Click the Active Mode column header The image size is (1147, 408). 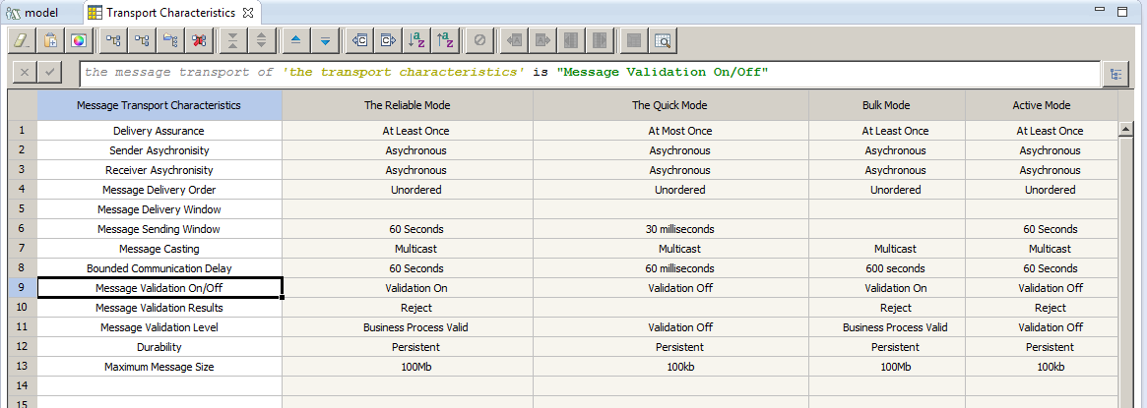click(x=1042, y=105)
